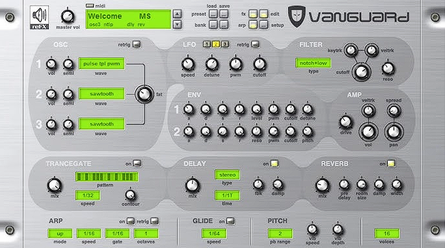This screenshot has height=248, width=445.
Task: Click the reverb room size knob
Action: [x=362, y=184]
